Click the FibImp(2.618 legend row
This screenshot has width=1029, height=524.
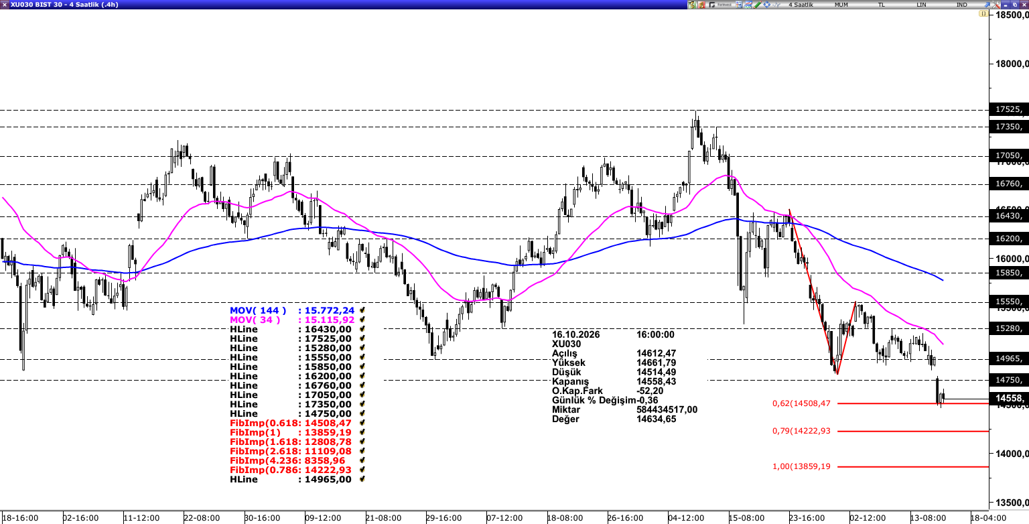point(291,451)
